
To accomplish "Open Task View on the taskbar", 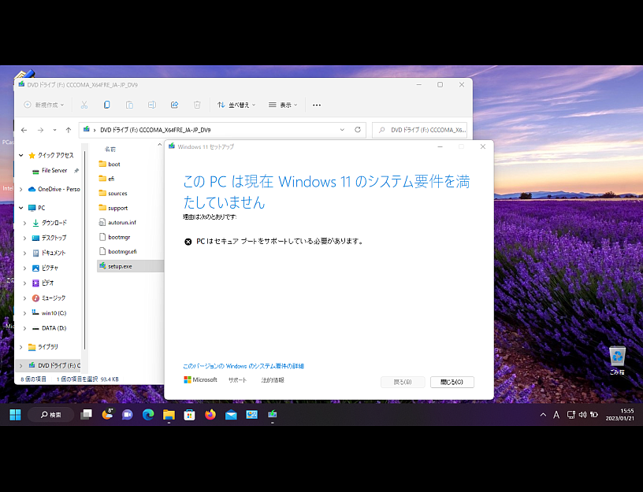I will tap(86, 415).
